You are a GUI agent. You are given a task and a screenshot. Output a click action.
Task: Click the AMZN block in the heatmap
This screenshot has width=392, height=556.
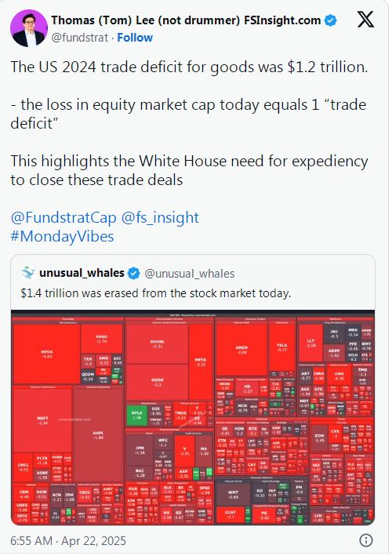[241, 350]
